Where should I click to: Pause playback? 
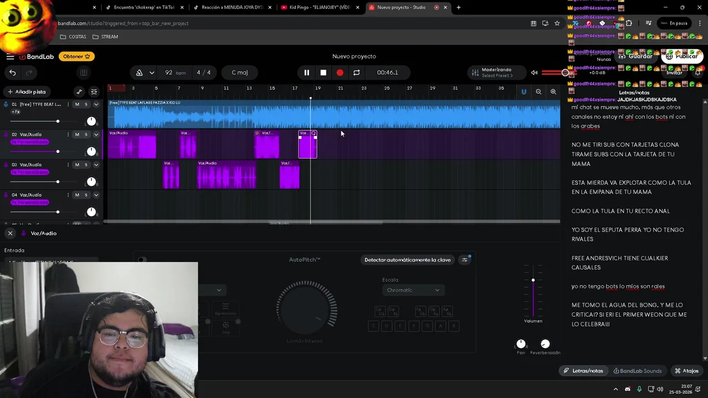(306, 72)
